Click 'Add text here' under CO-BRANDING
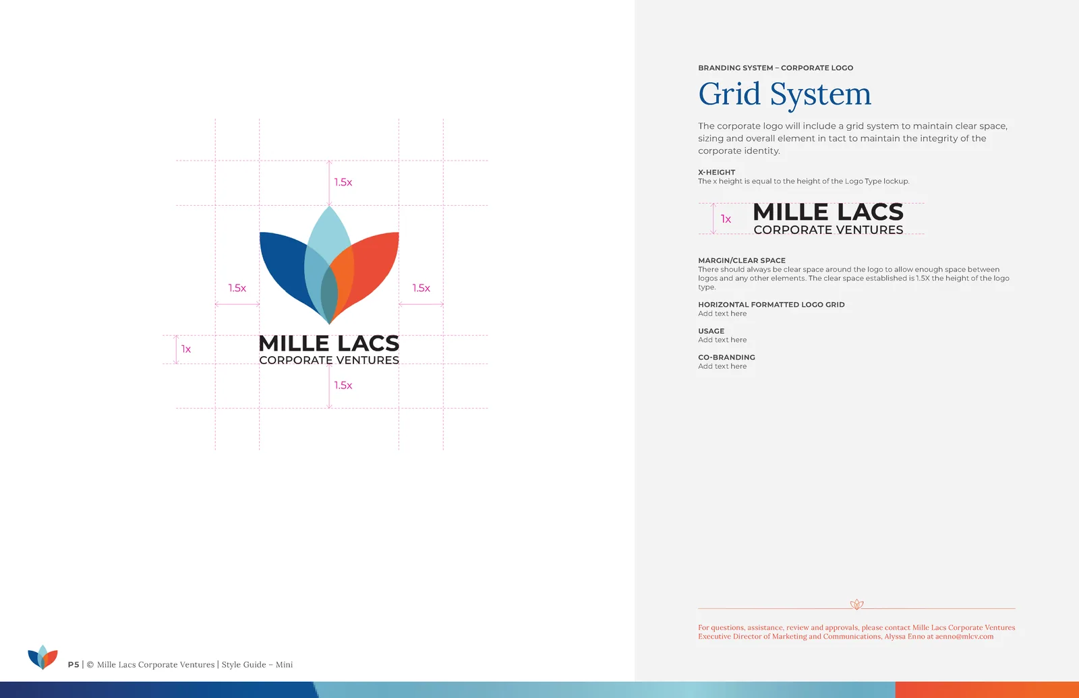This screenshot has width=1079, height=698. tap(722, 366)
